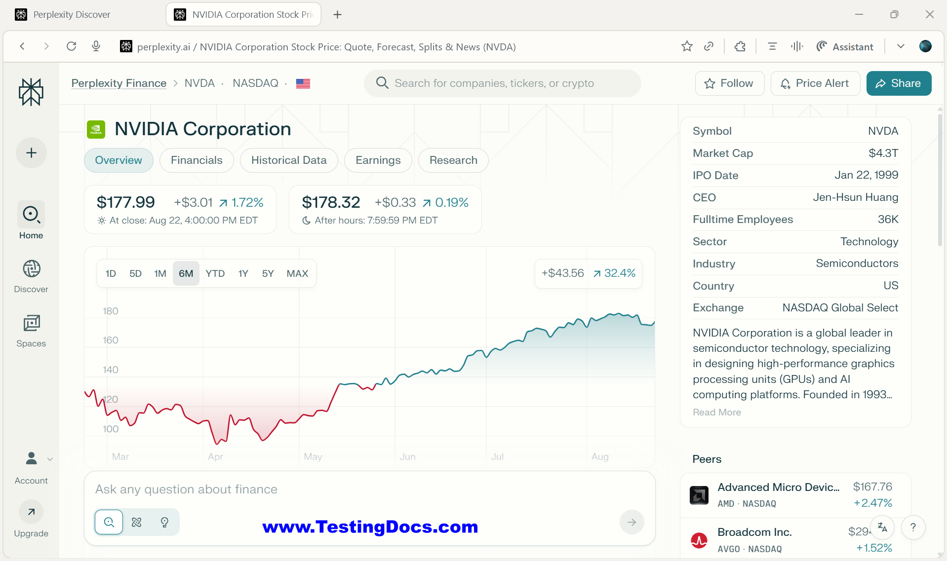Open Spaces from the left sidebar

tap(31, 329)
